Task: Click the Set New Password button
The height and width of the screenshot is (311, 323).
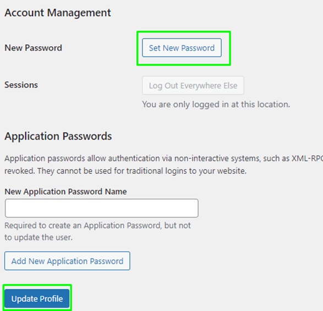Action: (x=182, y=48)
